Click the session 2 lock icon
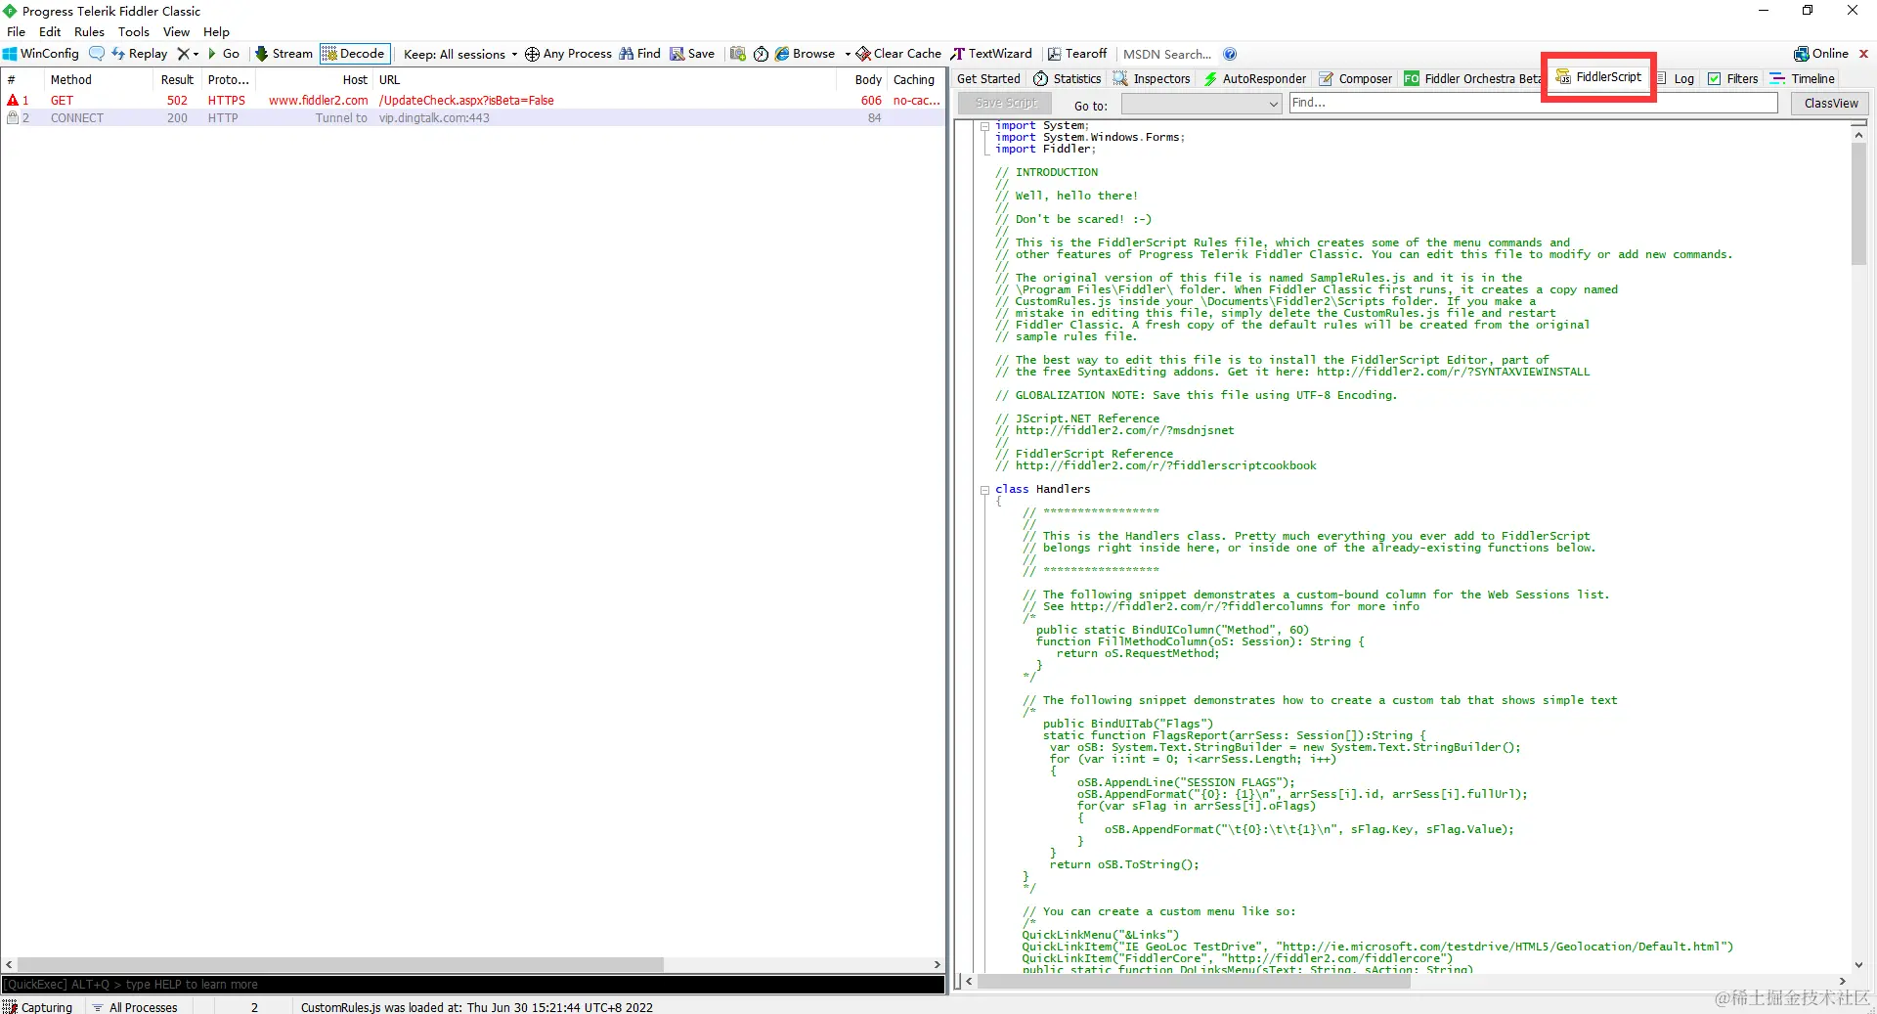This screenshot has width=1877, height=1014. 13,118
